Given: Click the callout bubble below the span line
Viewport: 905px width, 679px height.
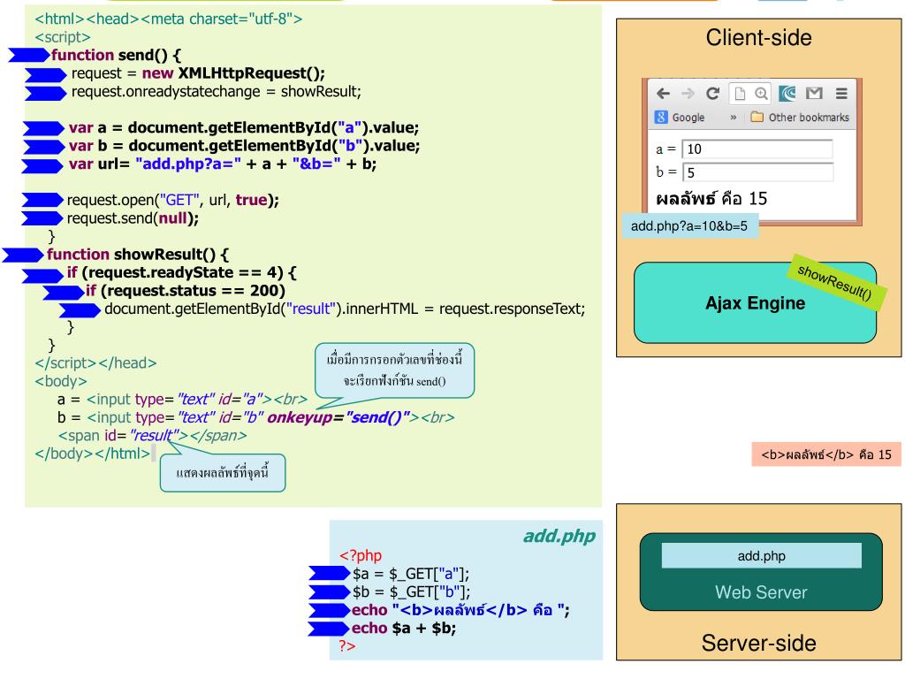Looking at the screenshot, I should tap(222, 473).
